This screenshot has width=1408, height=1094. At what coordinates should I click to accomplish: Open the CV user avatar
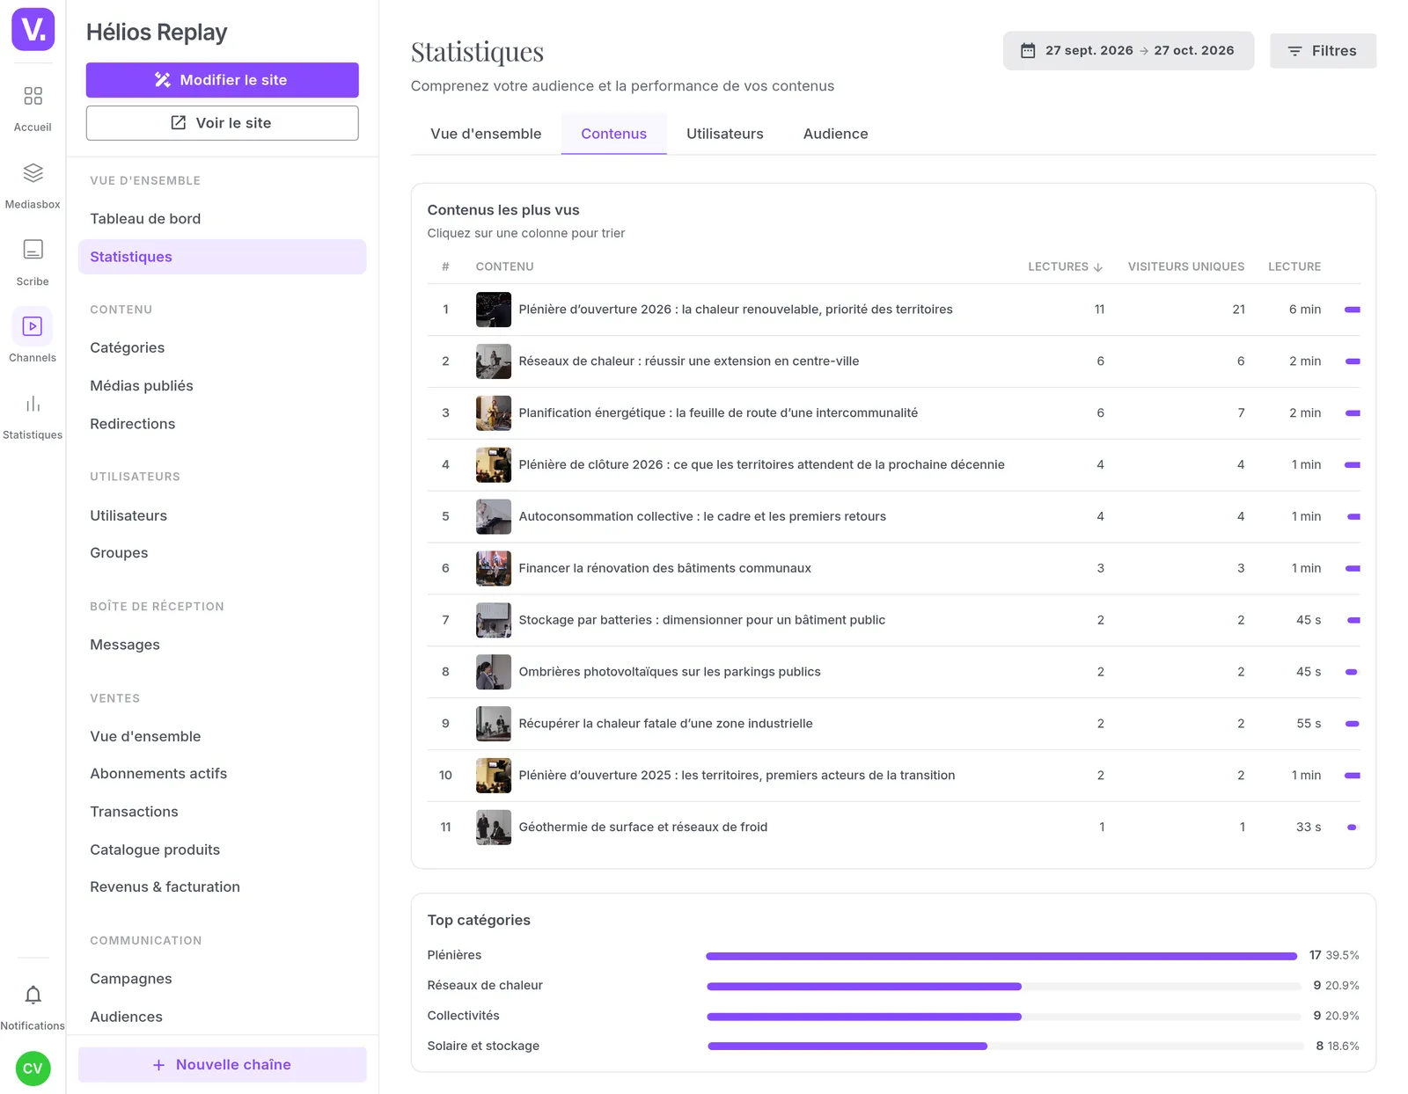[33, 1068]
